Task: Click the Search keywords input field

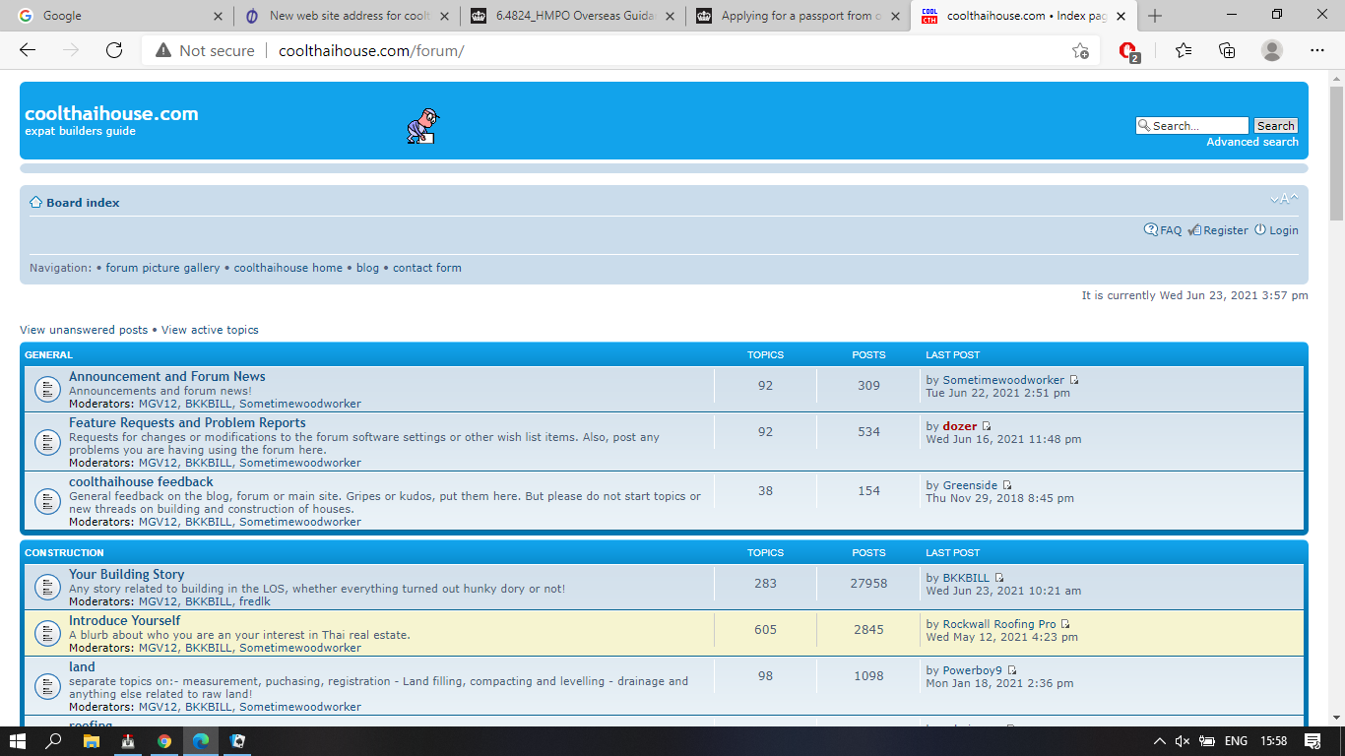Action: (1192, 126)
